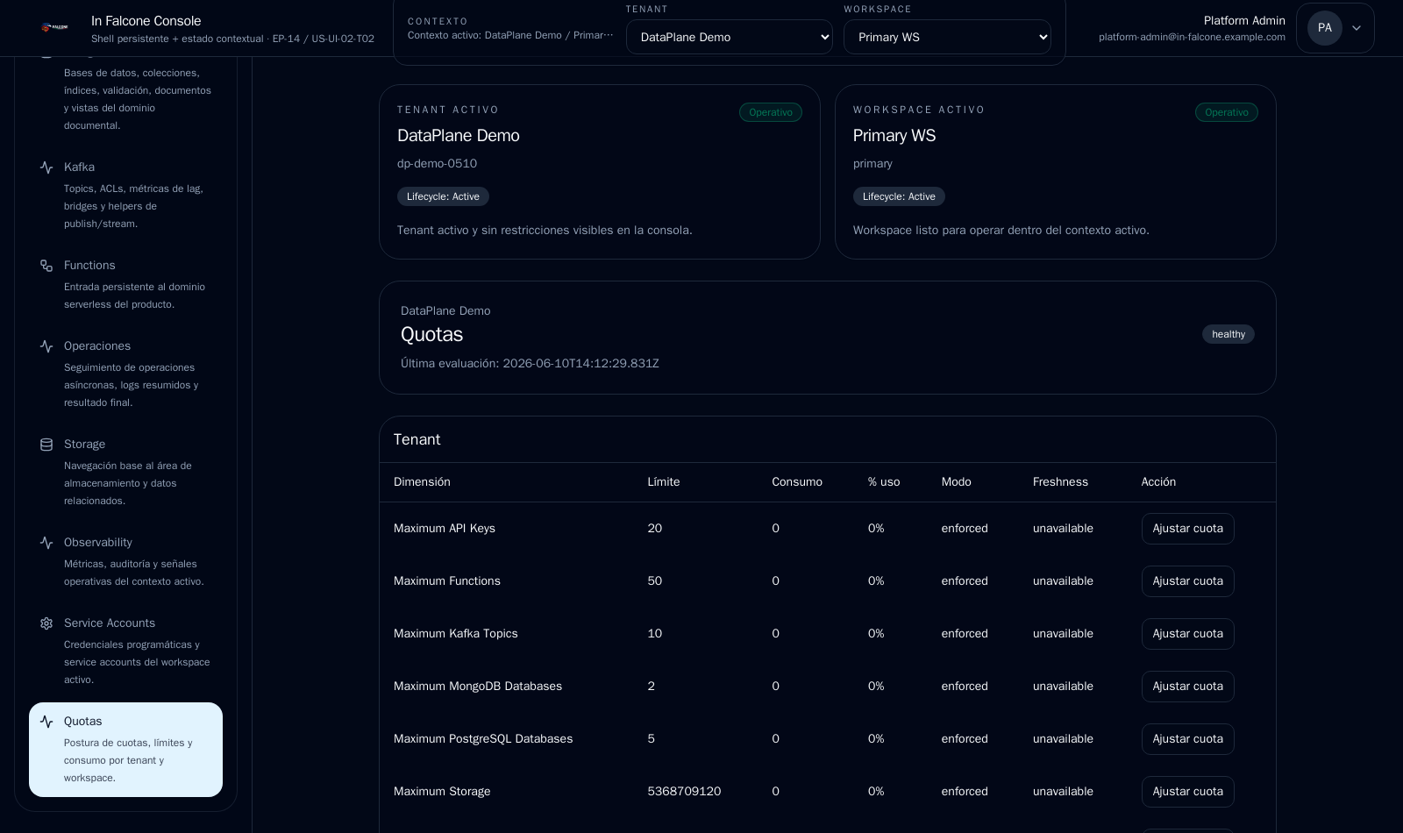Click the Kafka pulse icon in sidebar
The image size is (1403, 833).
click(x=46, y=167)
